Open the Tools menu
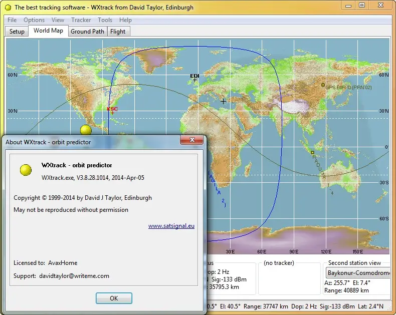 (x=105, y=20)
